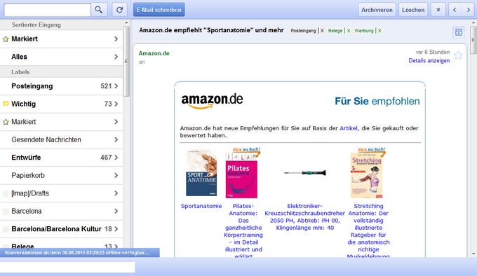The image size is (477, 276).
Task: Delete the message using Löschen
Action: pyautogui.click(x=413, y=10)
